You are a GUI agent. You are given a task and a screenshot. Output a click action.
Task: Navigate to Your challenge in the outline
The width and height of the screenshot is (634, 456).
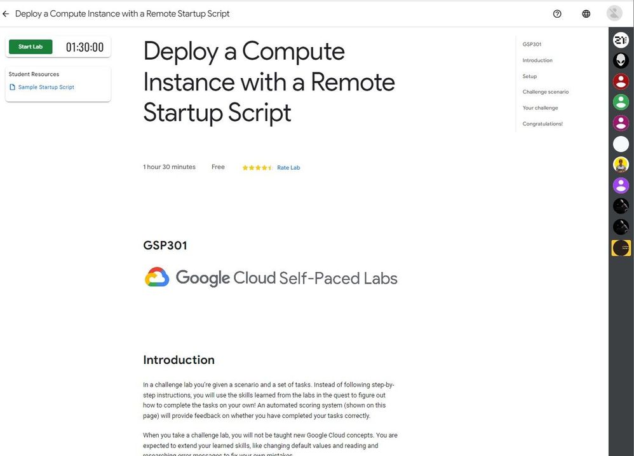tap(540, 107)
